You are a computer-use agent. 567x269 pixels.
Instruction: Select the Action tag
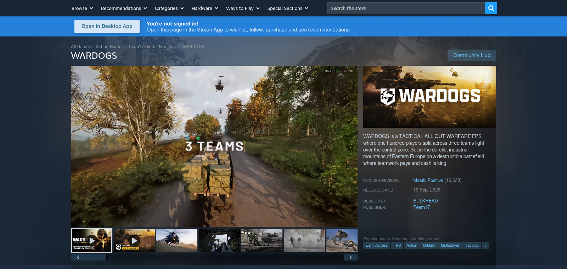(412, 245)
